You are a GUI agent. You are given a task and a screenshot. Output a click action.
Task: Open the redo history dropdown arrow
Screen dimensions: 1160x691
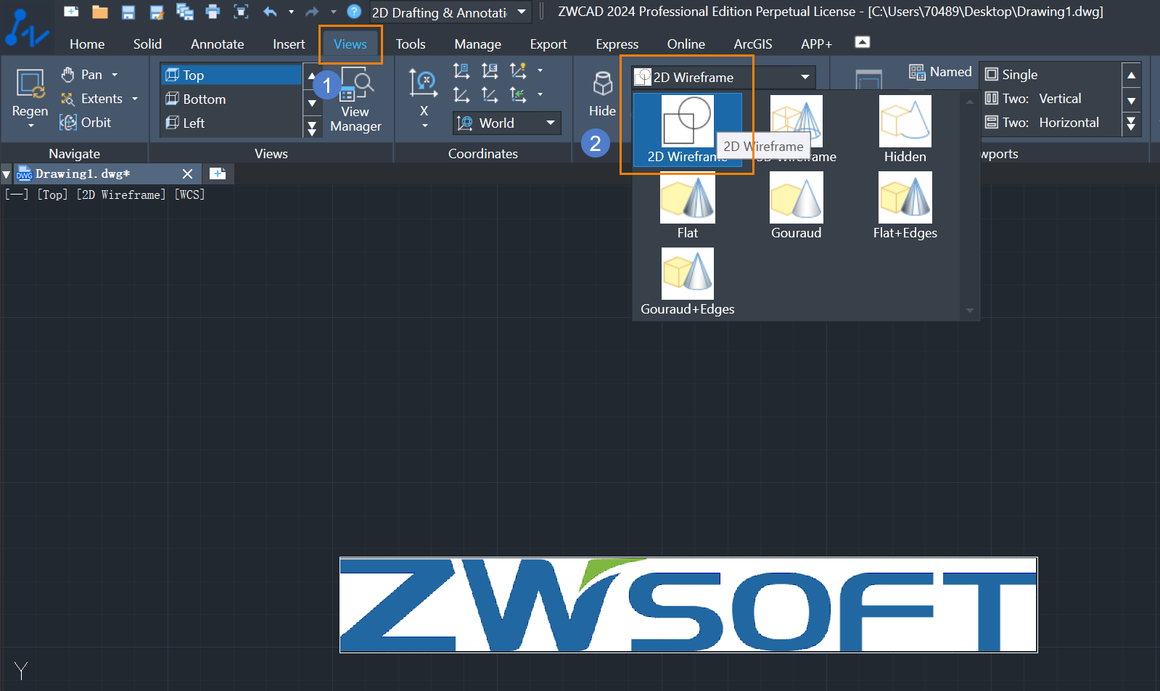coord(333,12)
